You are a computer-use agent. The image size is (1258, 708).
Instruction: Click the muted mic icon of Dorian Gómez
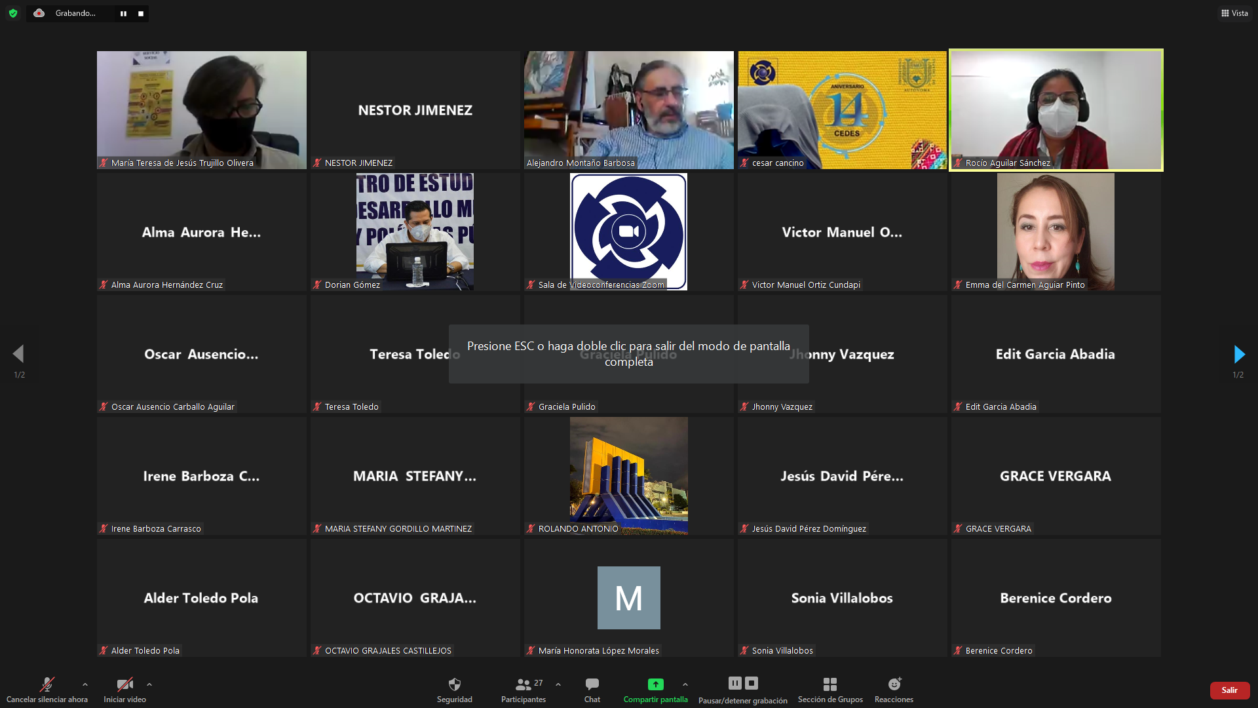pyautogui.click(x=317, y=285)
